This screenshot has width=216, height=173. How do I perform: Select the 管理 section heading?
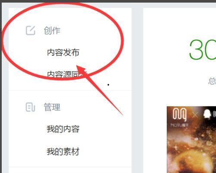(x=52, y=107)
